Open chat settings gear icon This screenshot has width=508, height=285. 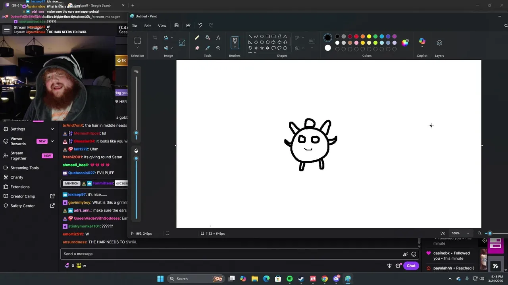coord(398,266)
